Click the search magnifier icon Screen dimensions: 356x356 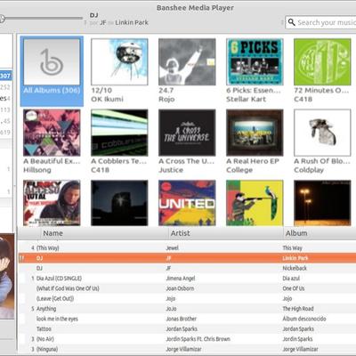[292, 22]
